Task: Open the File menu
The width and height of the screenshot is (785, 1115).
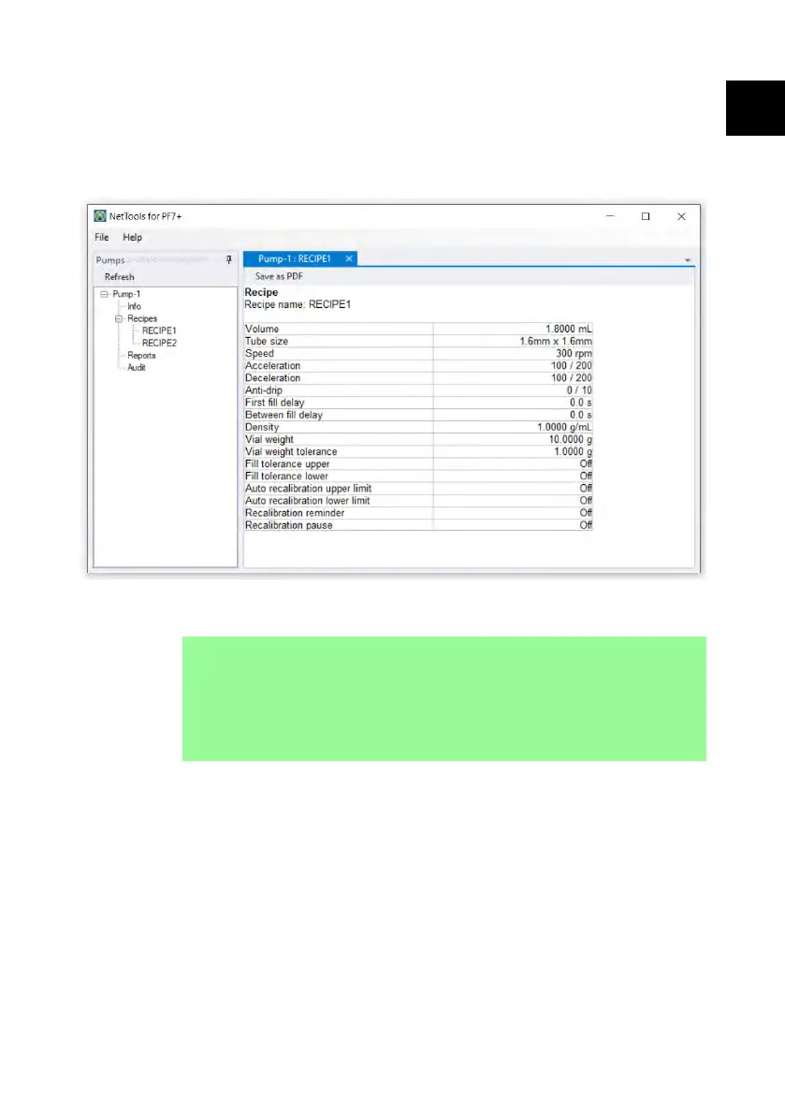Action: point(102,238)
